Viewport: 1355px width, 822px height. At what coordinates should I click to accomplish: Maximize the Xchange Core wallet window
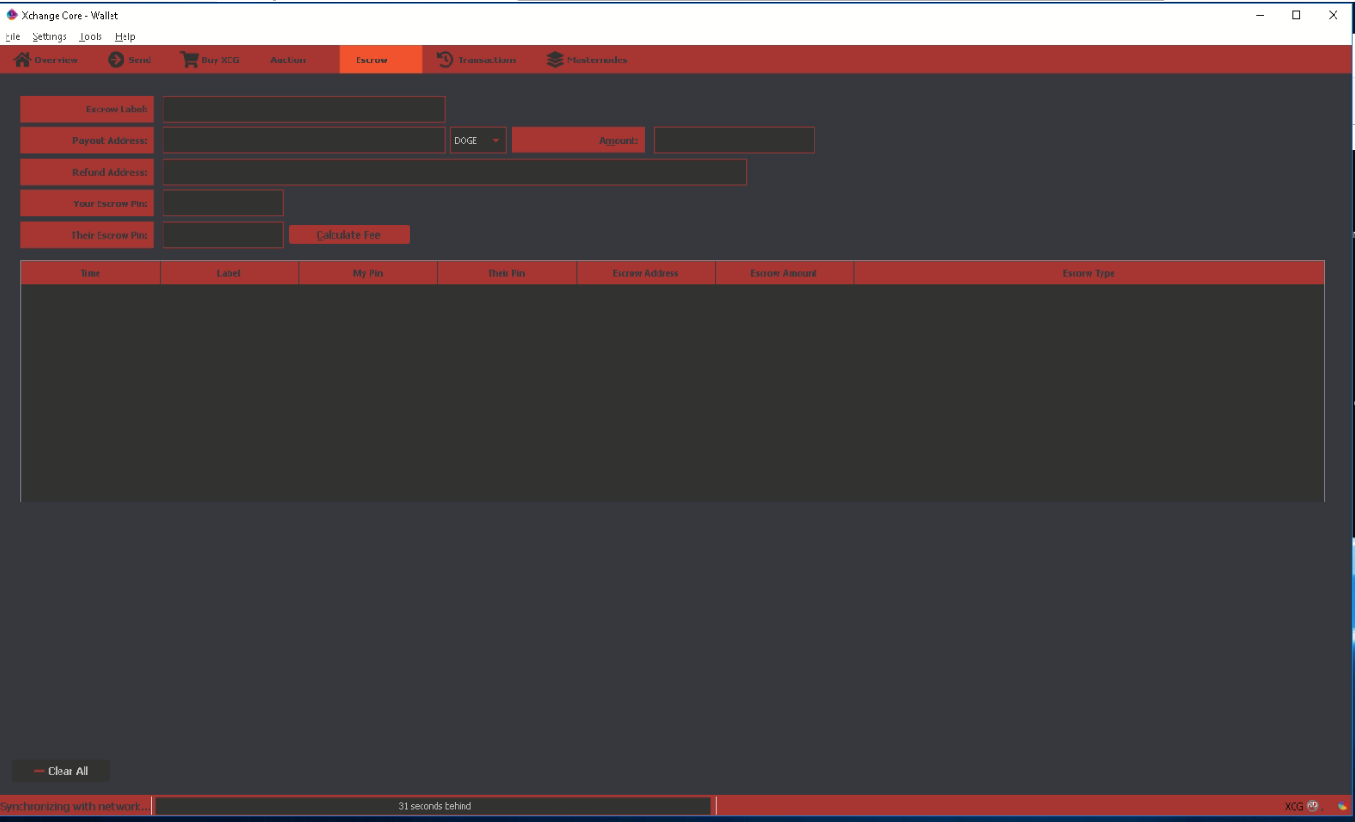1296,15
